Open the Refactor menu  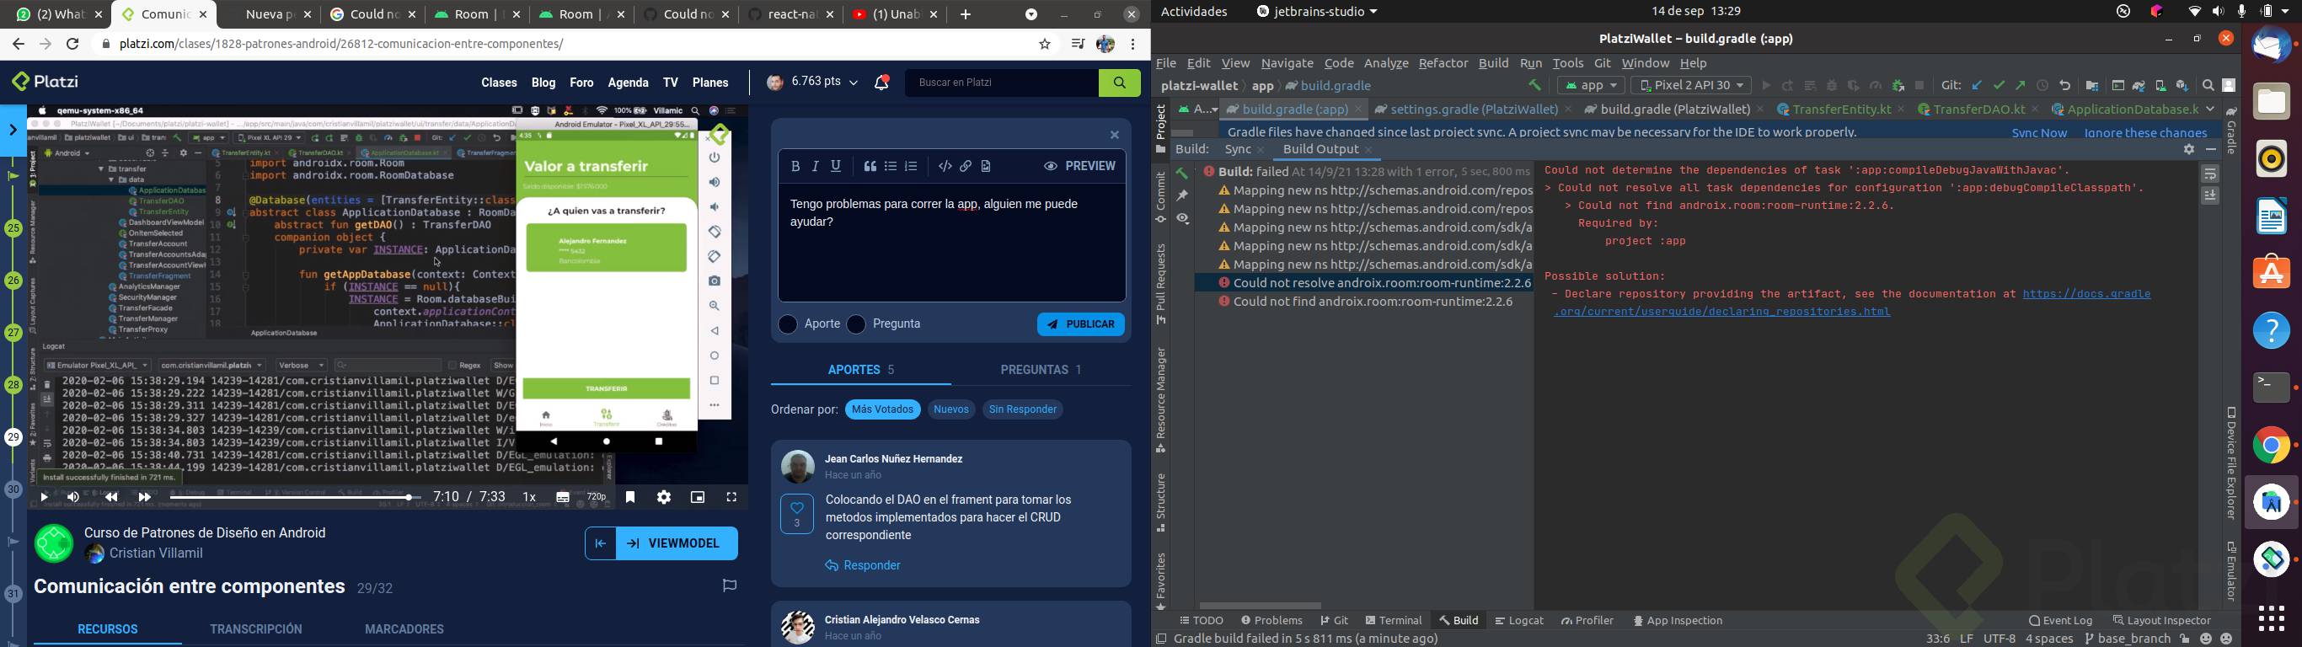pos(1443,64)
